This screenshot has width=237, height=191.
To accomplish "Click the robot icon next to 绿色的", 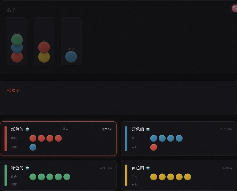I will pos(27,168).
